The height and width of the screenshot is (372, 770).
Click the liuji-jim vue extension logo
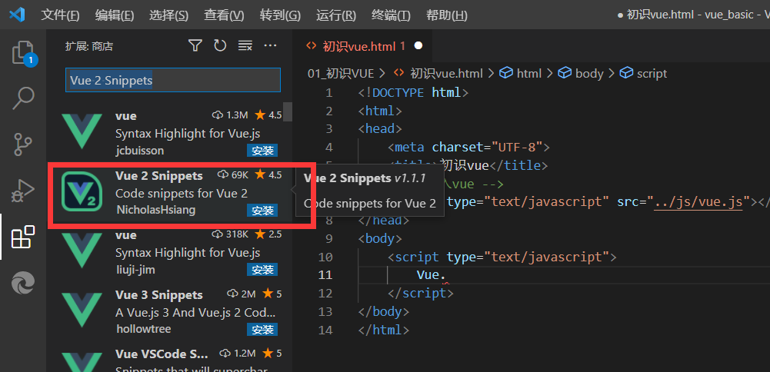pos(82,251)
